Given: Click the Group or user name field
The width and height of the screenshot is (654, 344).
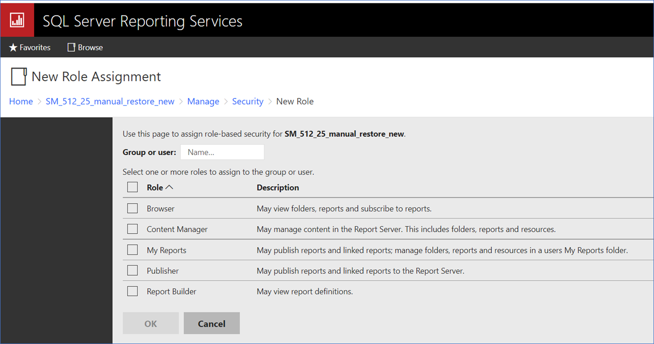Looking at the screenshot, I should point(222,151).
